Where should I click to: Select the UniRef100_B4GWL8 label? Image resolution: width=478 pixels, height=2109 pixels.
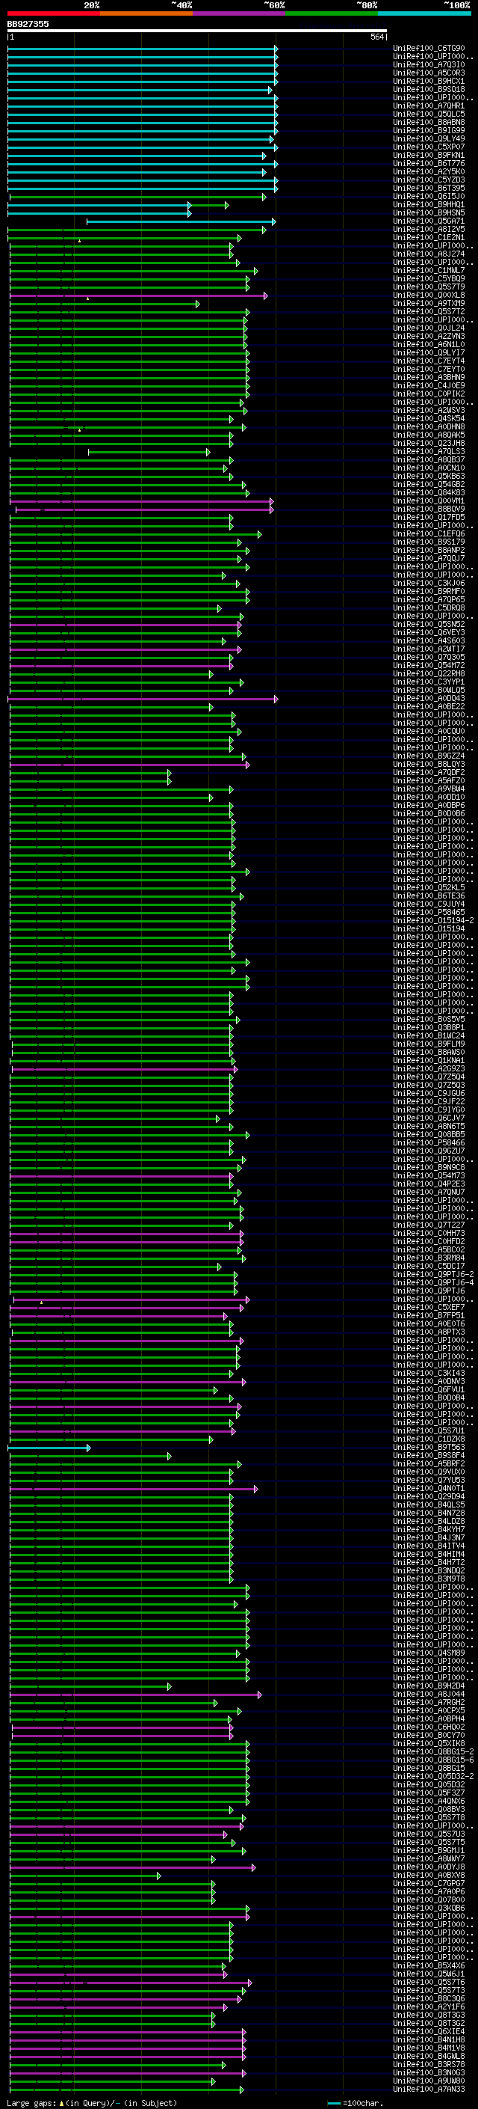click(x=429, y=2056)
